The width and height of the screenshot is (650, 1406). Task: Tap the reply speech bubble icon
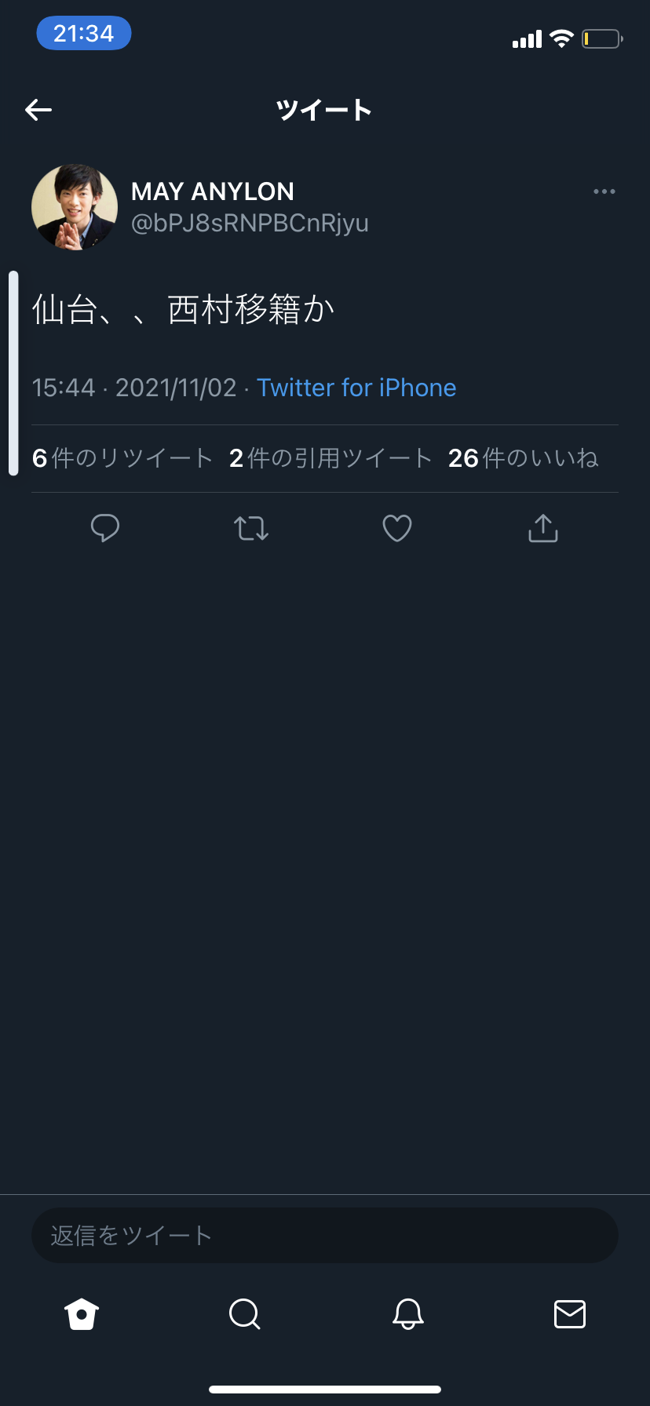point(105,528)
